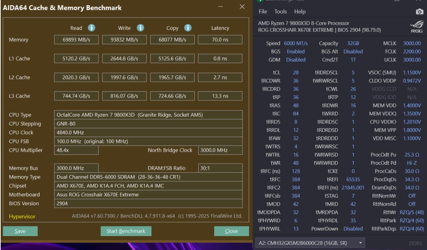Click the tCWL value 26
The width and height of the screenshot is (427, 250).
353,89
